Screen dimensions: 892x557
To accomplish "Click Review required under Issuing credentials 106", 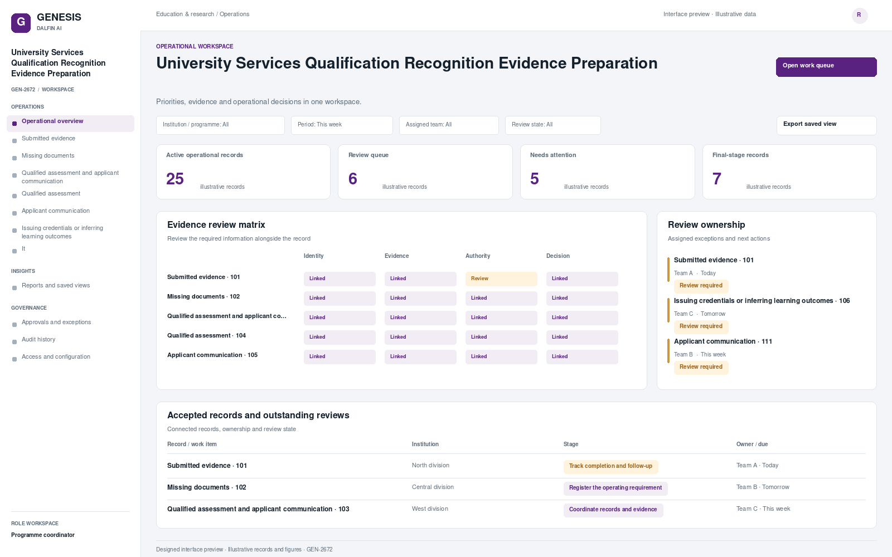I will click(x=701, y=326).
